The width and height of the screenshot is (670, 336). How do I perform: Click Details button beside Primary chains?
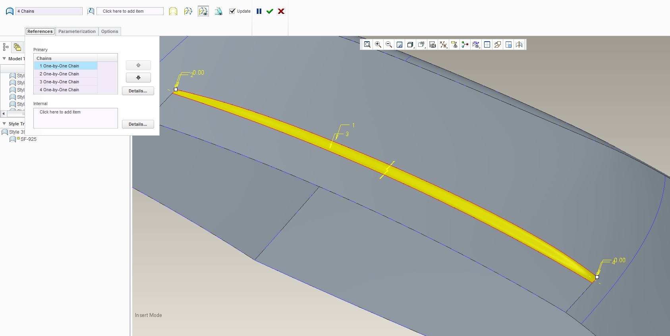[x=138, y=91]
